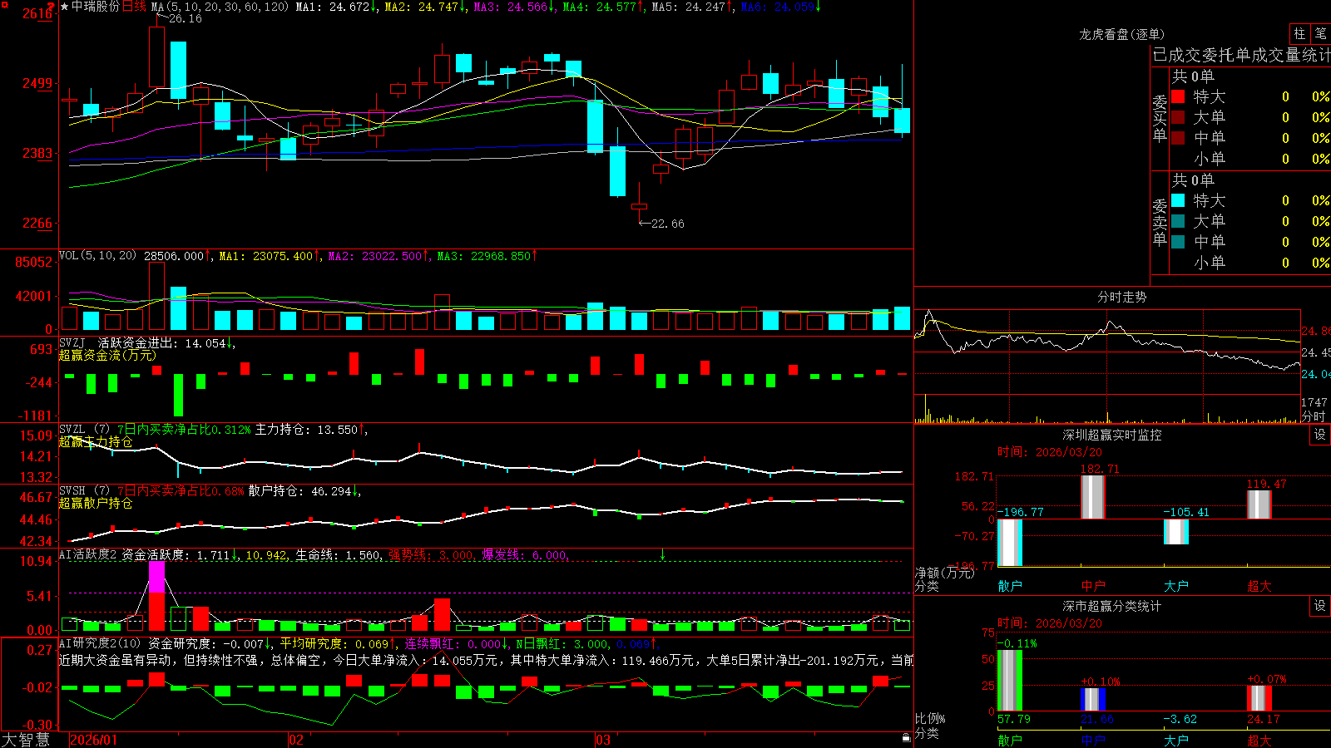The height and width of the screenshot is (748, 1331).
Task: Click the 深圳超赢实时监控 panel title
Action: [1112, 435]
